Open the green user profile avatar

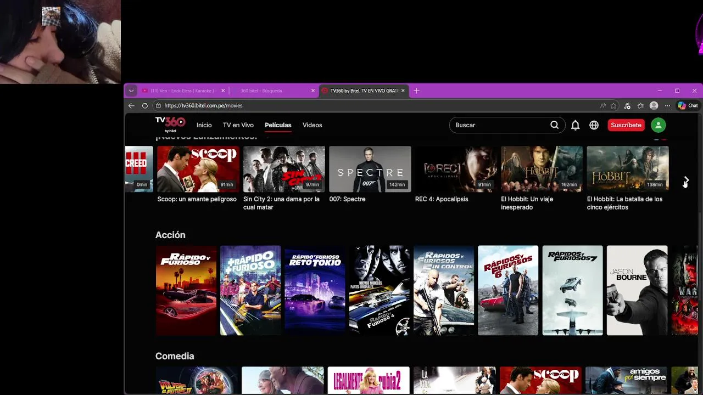coord(658,125)
